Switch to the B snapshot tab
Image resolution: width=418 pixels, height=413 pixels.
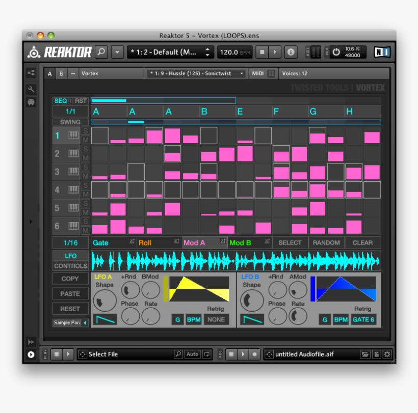tap(61, 73)
